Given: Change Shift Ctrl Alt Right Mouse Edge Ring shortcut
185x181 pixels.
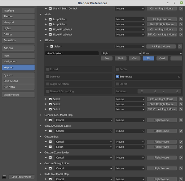Looking at the screenshot, I should click(x=162, y=34).
